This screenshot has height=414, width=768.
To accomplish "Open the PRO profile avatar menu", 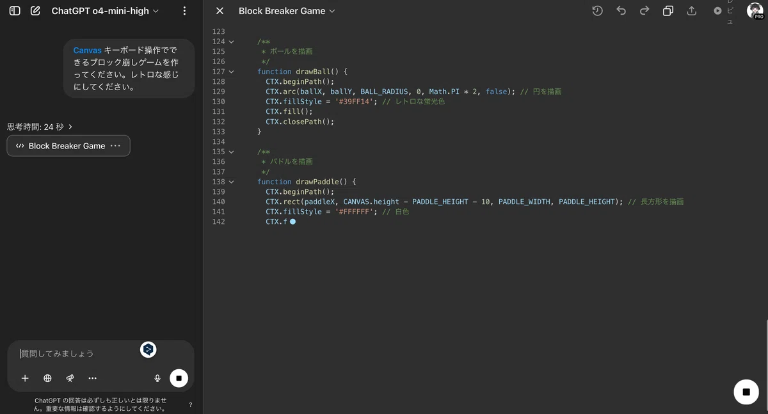I will (x=755, y=11).
